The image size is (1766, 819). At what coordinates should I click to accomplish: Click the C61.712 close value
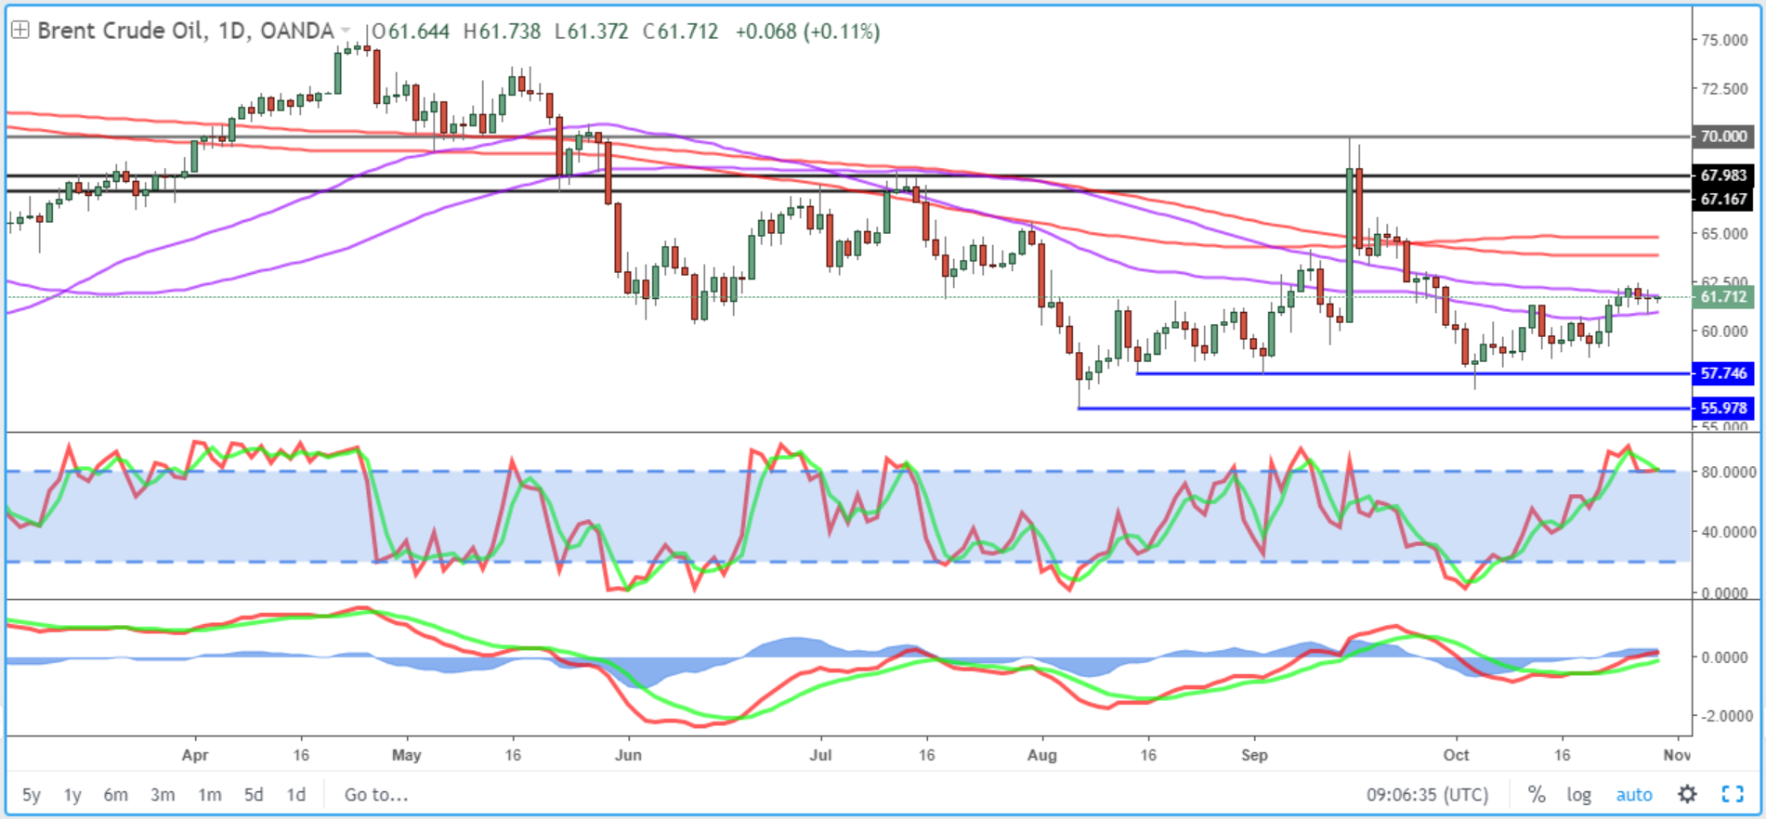coord(680,32)
